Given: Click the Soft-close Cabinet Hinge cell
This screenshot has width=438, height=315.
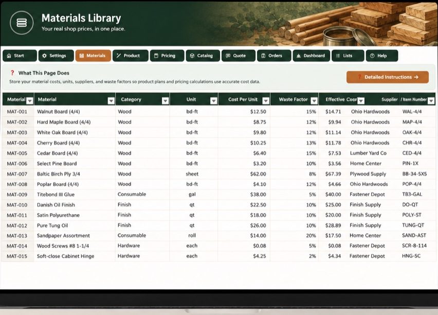Looking at the screenshot, I should coord(75,256).
